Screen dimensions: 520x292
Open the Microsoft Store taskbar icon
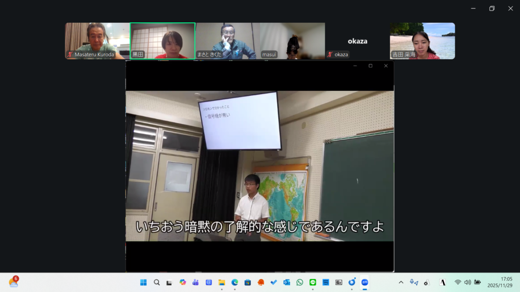(x=248, y=282)
